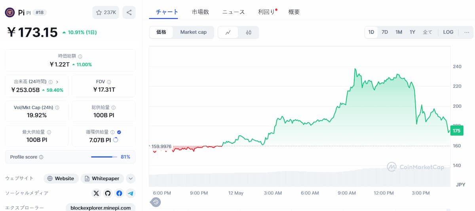Viewport: 475px width, 211px height.
Task: Open the GitHub social icon
Action: [108, 193]
